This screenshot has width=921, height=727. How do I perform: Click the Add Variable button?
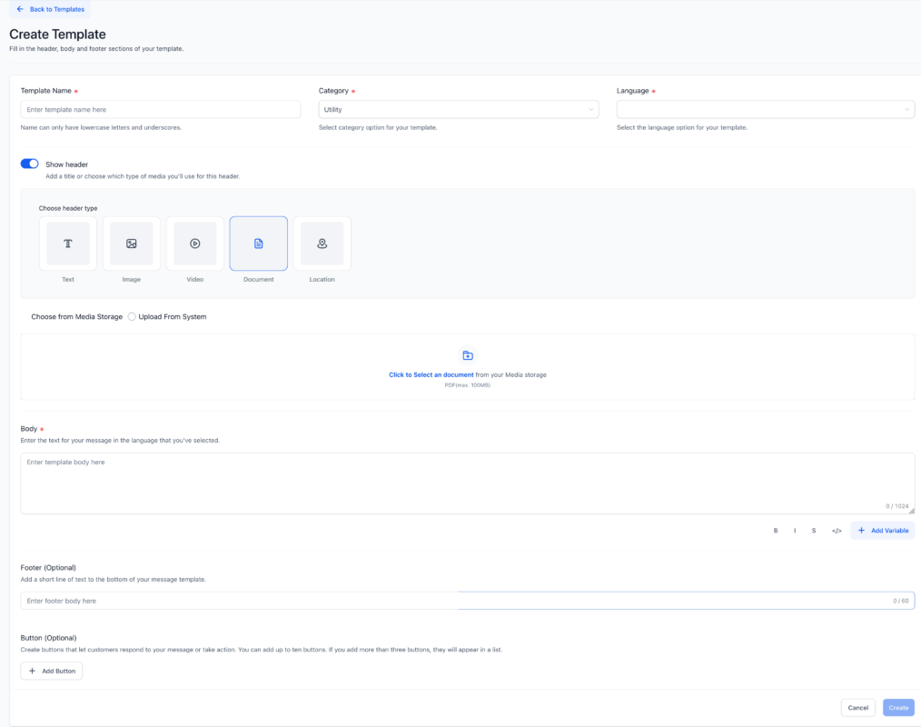(882, 530)
